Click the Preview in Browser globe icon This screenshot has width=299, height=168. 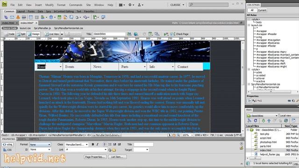click(x=136, y=34)
